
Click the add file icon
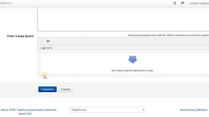point(41,41)
